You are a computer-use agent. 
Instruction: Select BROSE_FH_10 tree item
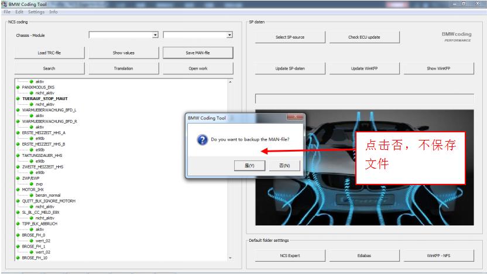click(35, 258)
